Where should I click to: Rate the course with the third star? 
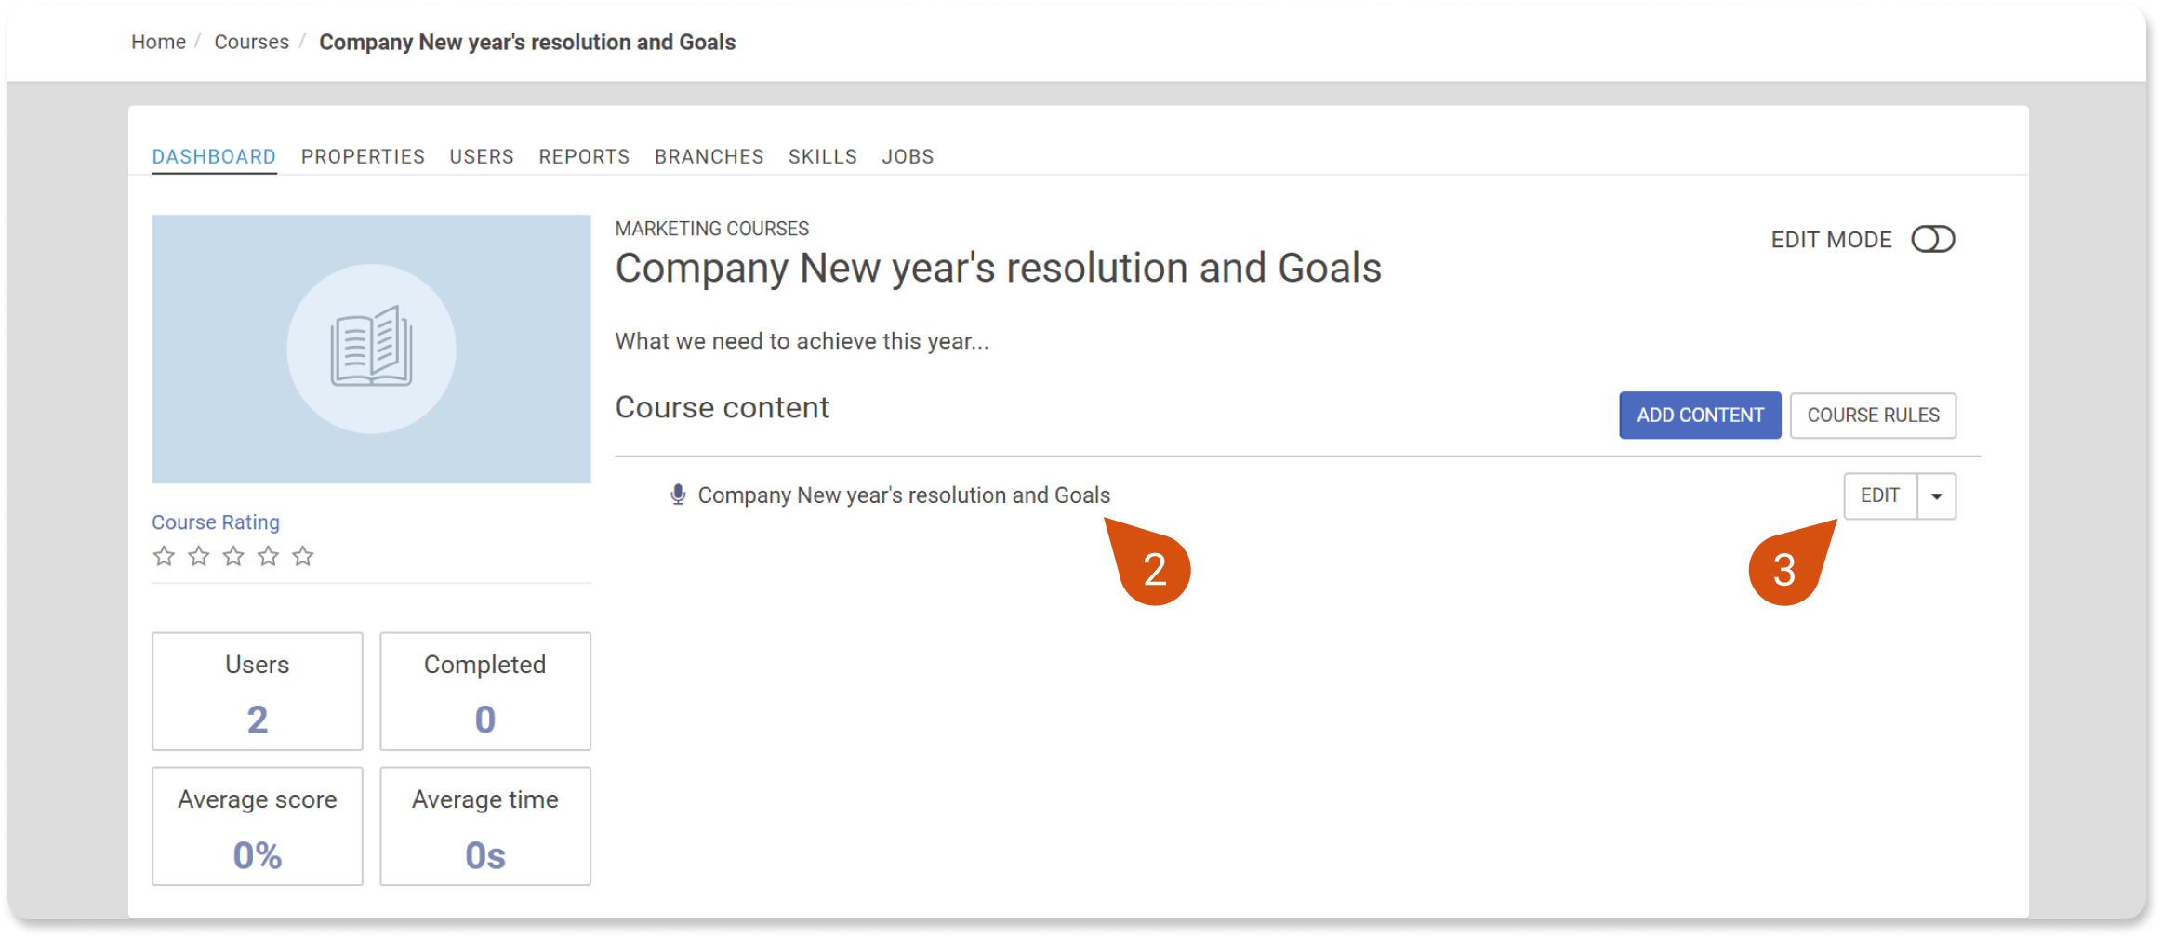(x=233, y=557)
